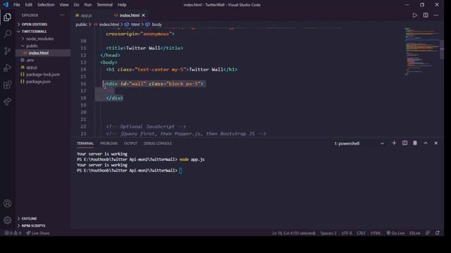
Task: Close the terminal panel
Action: click(435, 143)
